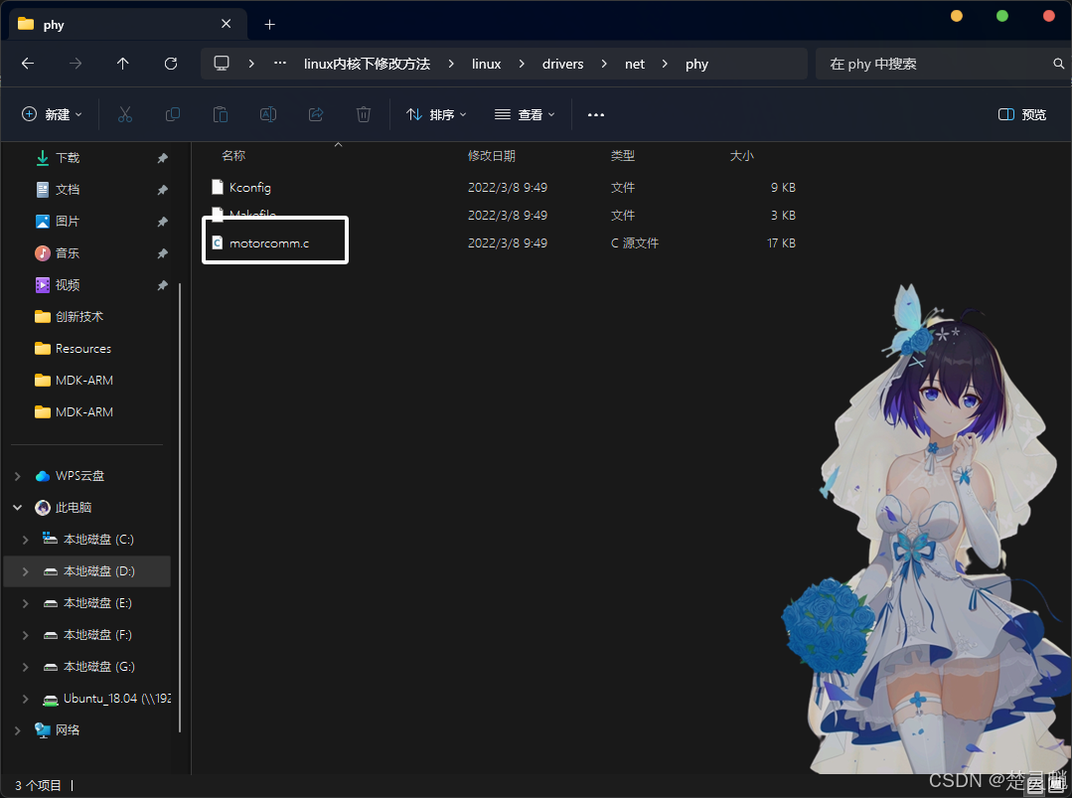Open the See more options menu
The image size is (1072, 798).
[x=596, y=115]
